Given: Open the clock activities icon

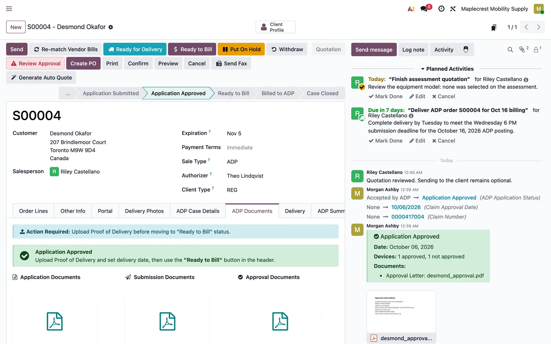Looking at the screenshot, I should click(x=441, y=9).
